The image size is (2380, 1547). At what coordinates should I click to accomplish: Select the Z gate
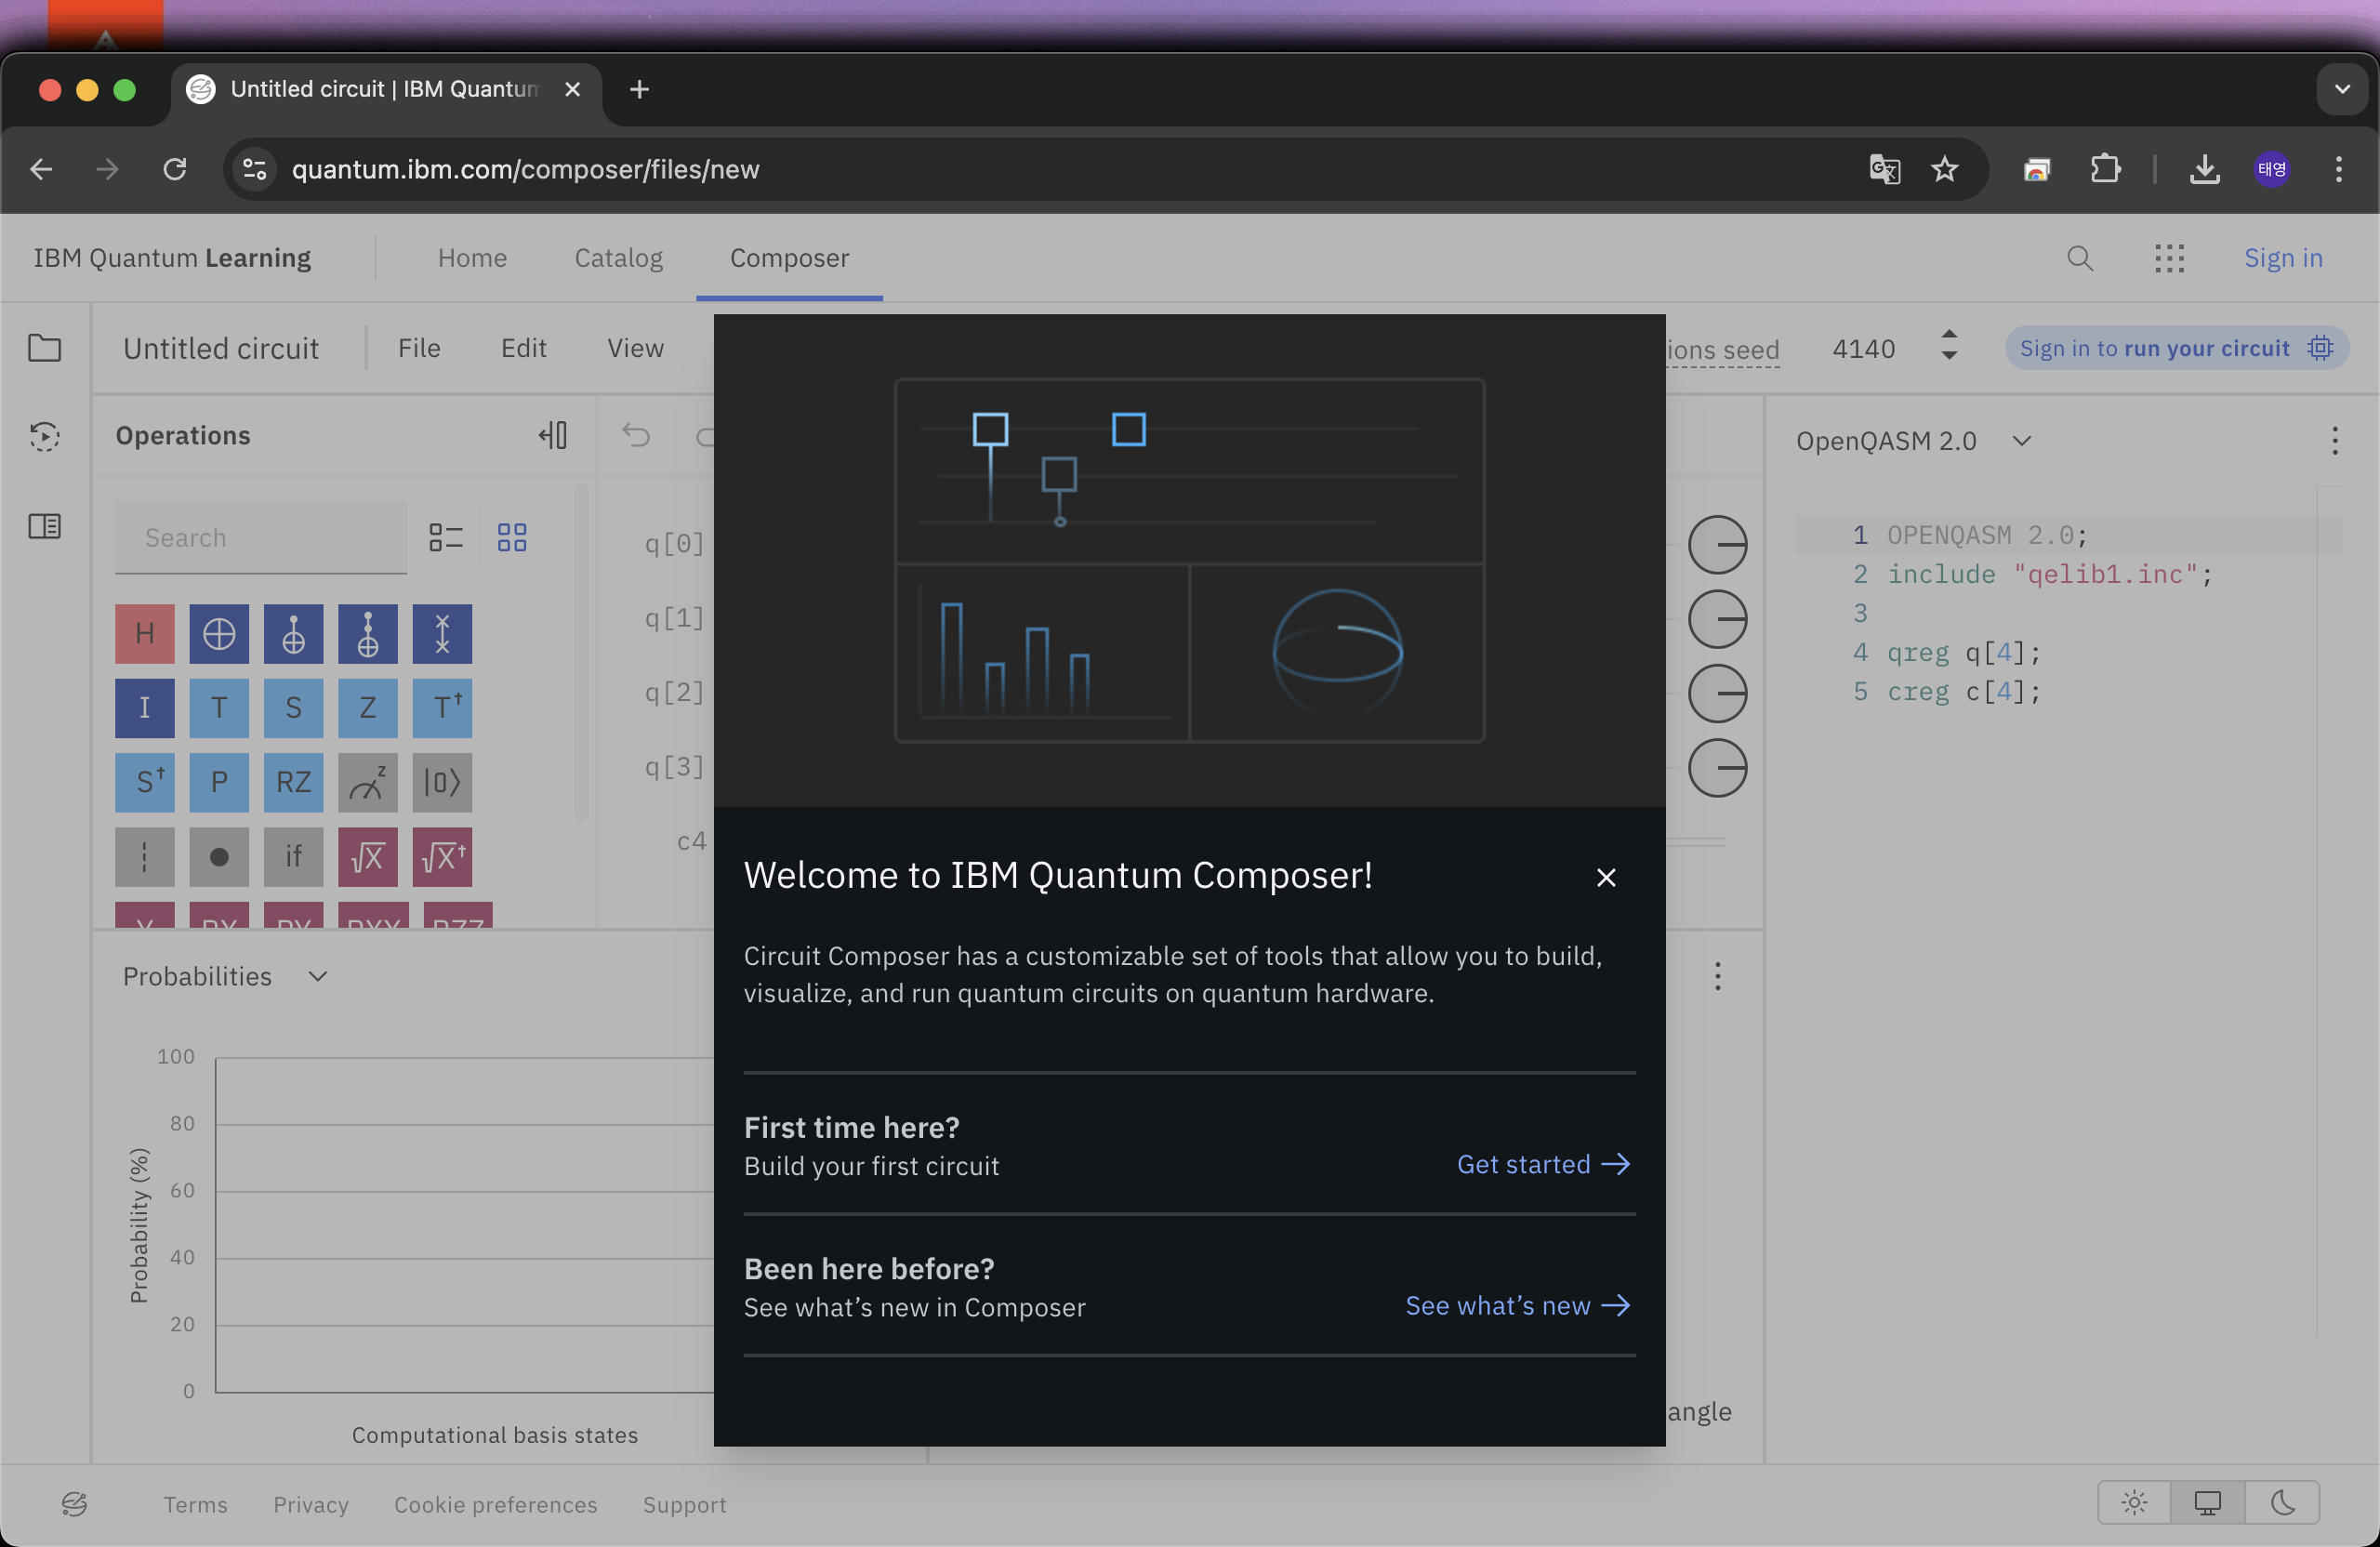[368, 708]
